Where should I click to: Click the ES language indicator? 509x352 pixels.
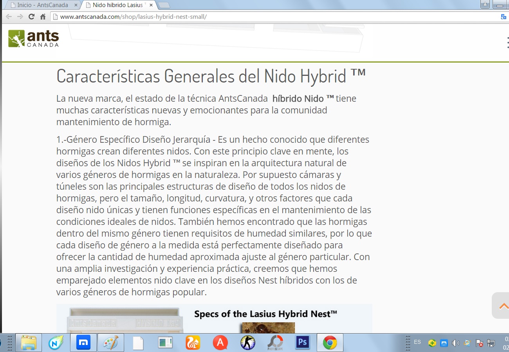pos(417,342)
